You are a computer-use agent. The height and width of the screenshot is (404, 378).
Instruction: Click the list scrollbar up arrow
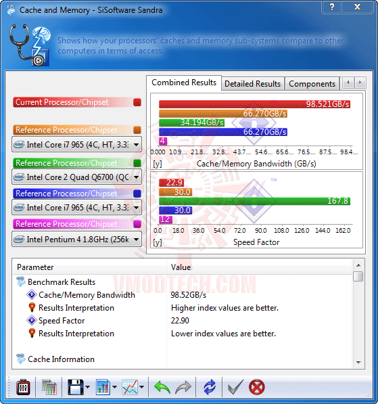click(x=358, y=265)
